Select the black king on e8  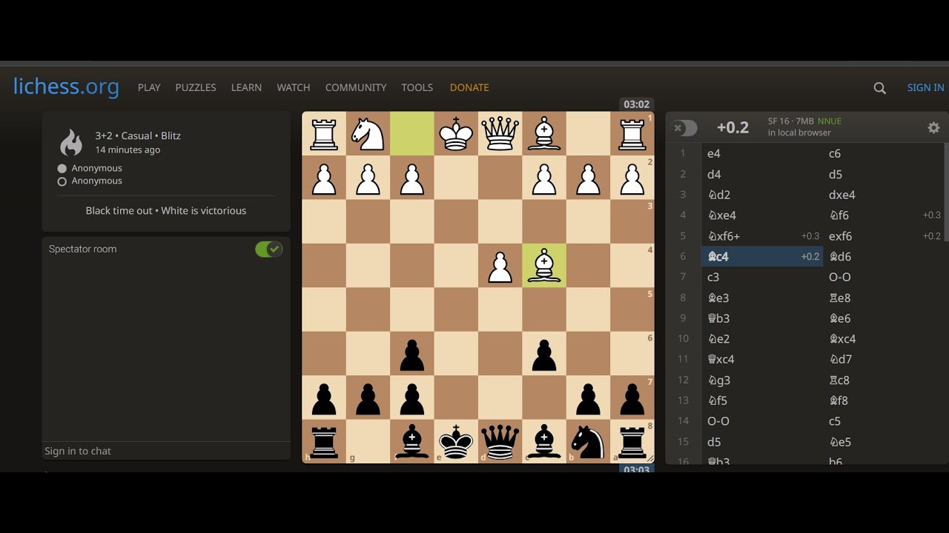456,442
